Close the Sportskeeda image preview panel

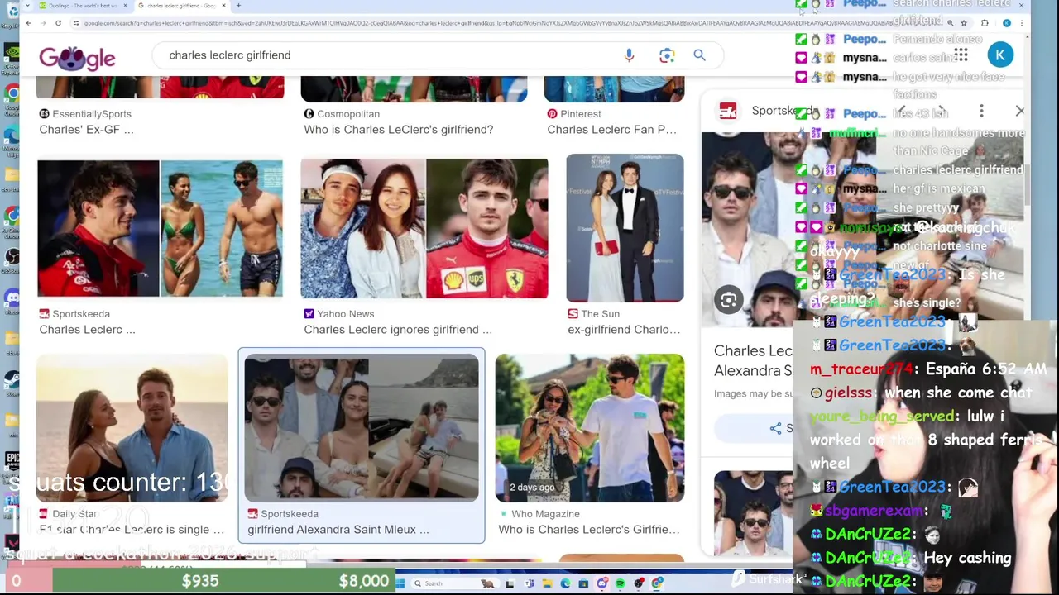tap(1019, 111)
